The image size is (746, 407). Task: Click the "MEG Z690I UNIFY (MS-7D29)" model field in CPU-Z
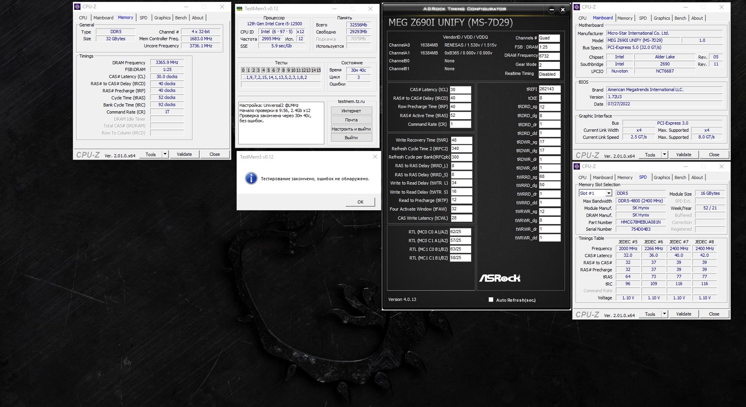click(643, 40)
